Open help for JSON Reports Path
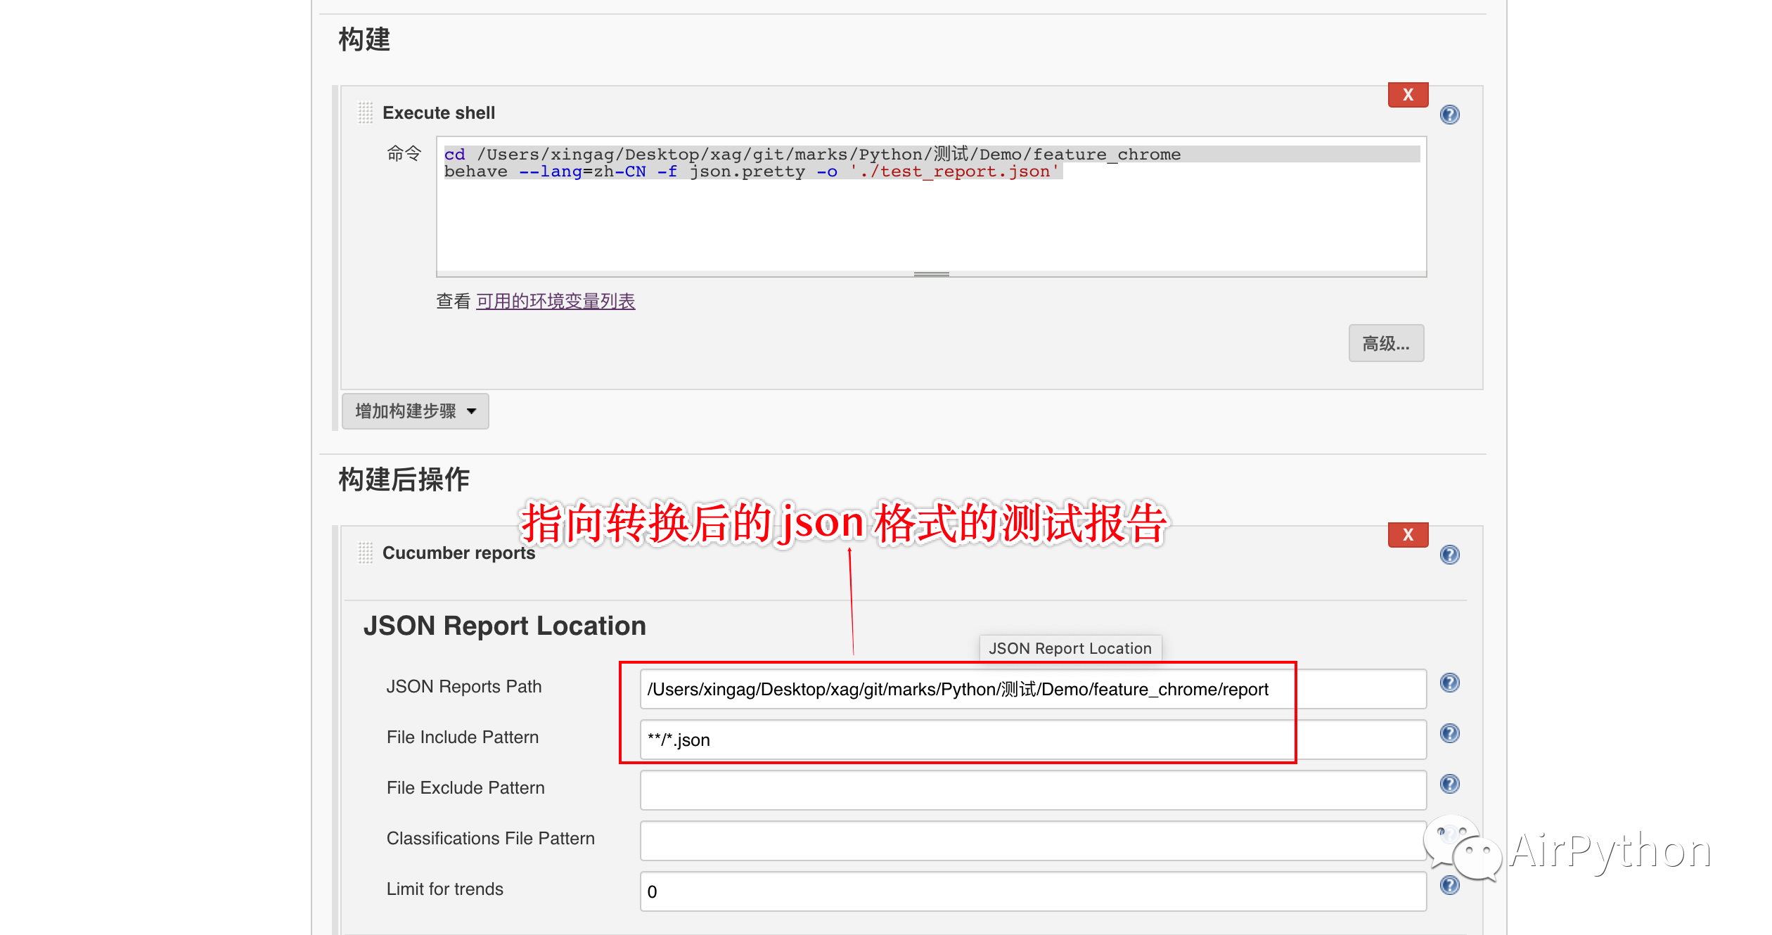Screen dimensions: 1772x935 (x=1449, y=683)
